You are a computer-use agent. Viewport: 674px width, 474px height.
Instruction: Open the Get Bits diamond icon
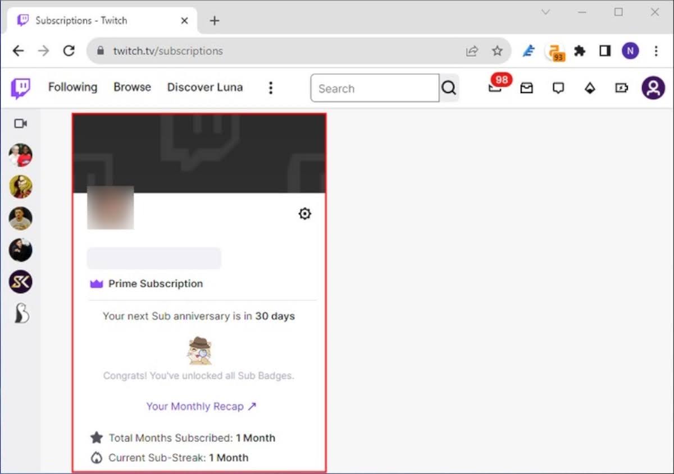(x=590, y=88)
